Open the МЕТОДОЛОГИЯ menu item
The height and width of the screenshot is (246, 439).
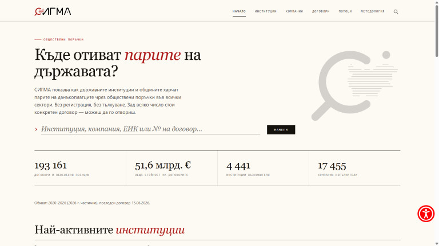pos(372,11)
